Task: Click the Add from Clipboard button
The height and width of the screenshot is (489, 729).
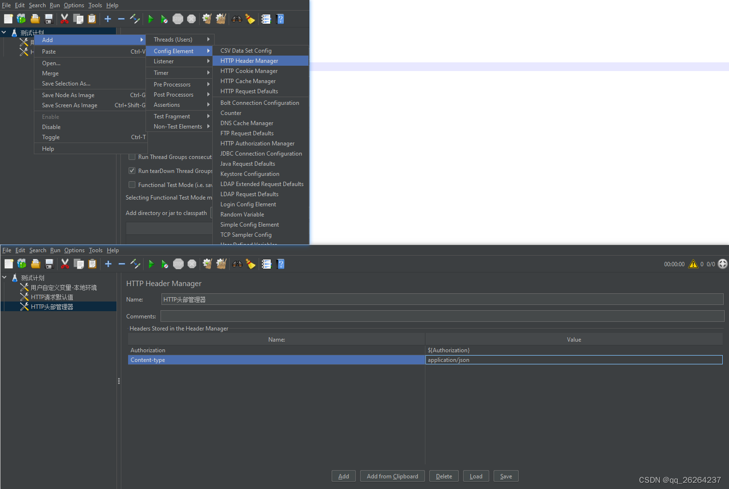Action: 393,476
